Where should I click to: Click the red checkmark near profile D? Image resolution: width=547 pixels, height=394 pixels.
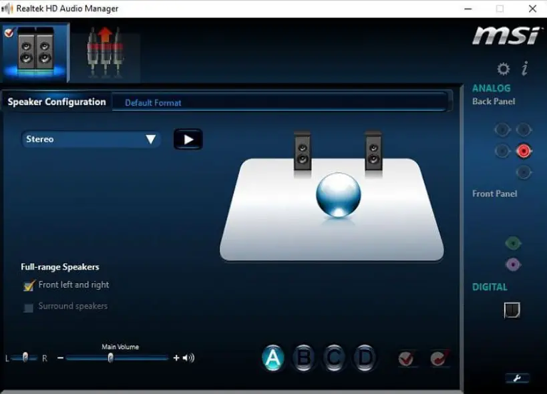pos(406,358)
